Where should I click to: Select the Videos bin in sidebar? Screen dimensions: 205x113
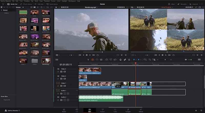click(6, 13)
